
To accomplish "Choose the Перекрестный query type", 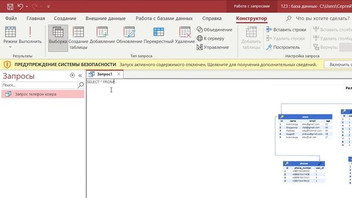I will pyautogui.click(x=158, y=35).
